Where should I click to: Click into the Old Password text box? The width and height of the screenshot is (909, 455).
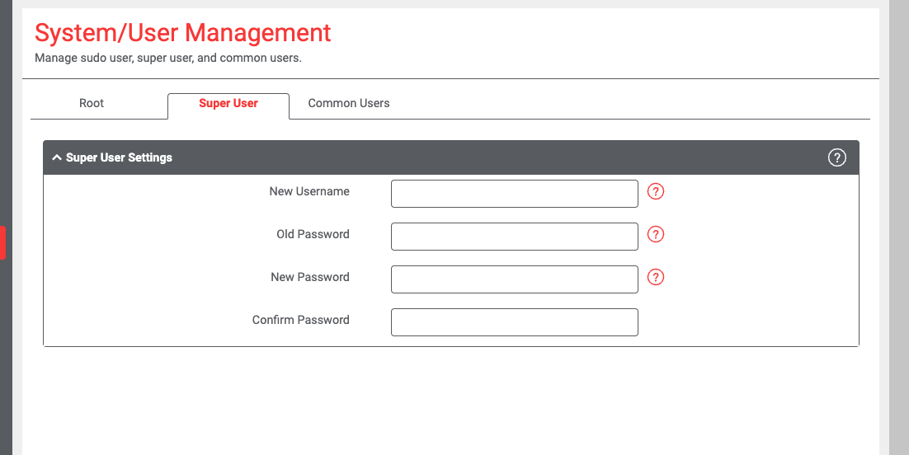pyautogui.click(x=514, y=237)
